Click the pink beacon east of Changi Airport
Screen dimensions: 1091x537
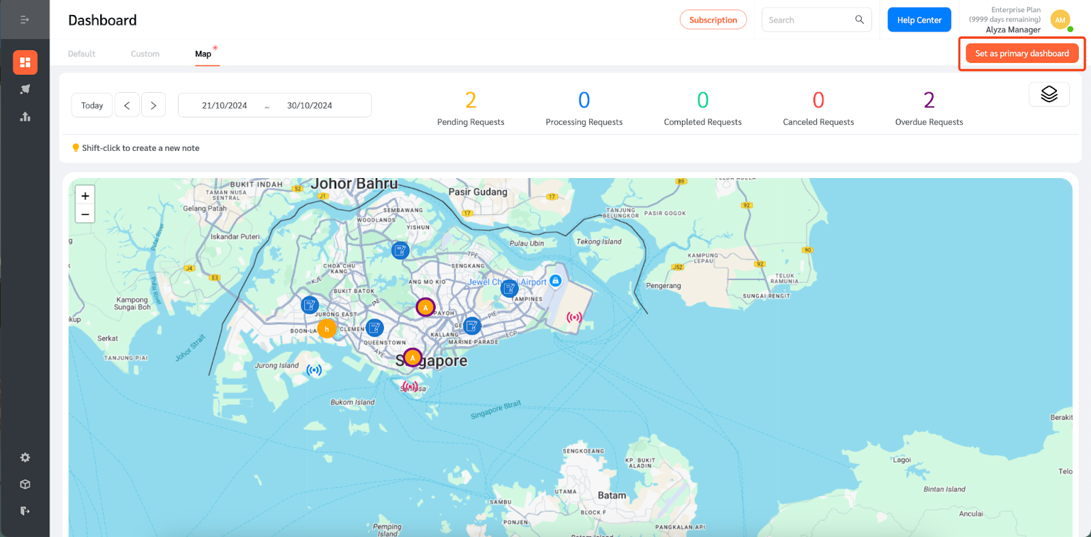pos(574,317)
